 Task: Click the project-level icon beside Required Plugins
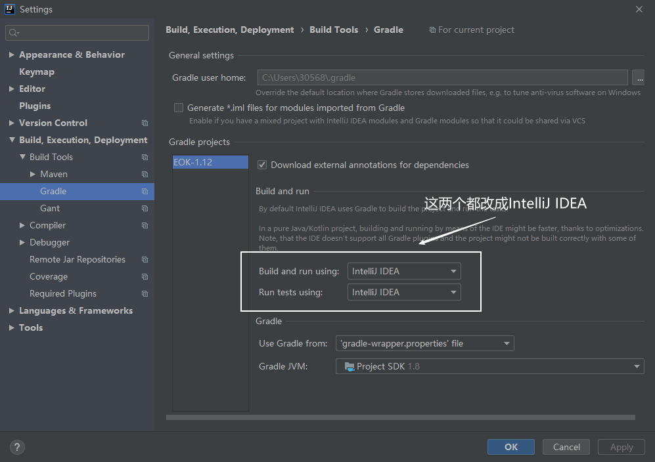pyautogui.click(x=145, y=294)
